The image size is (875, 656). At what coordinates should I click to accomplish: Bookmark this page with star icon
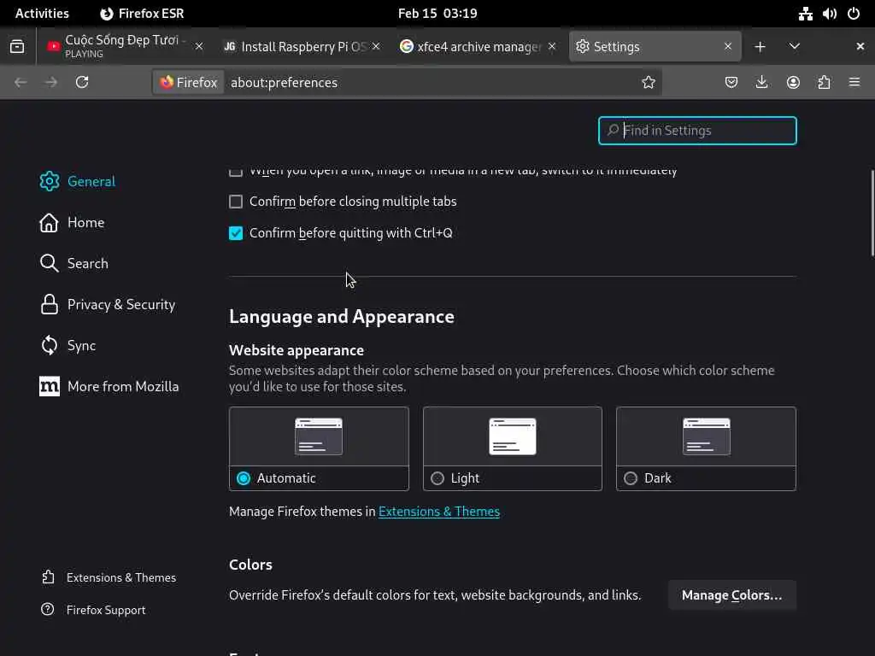point(649,82)
